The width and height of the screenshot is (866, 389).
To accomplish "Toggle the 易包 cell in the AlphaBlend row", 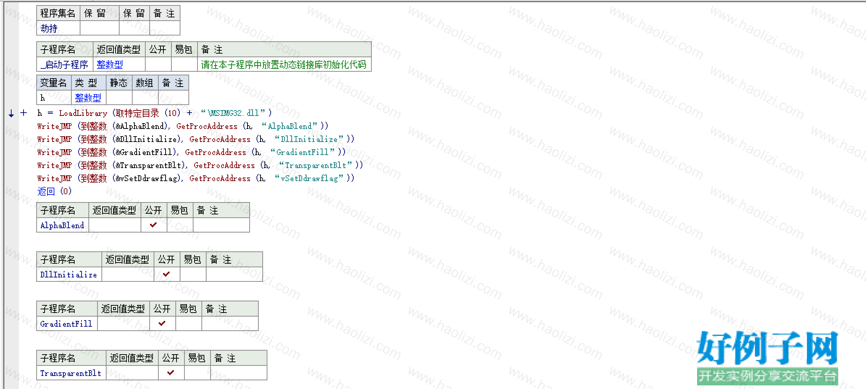I will click(x=180, y=225).
